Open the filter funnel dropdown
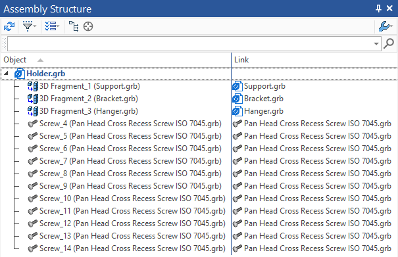The height and width of the screenshot is (257, 398). click(30, 26)
